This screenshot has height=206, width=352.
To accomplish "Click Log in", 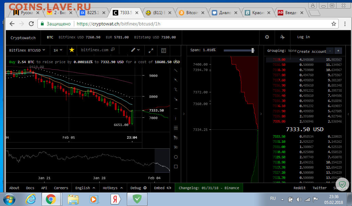I will pyautogui.click(x=304, y=37).
